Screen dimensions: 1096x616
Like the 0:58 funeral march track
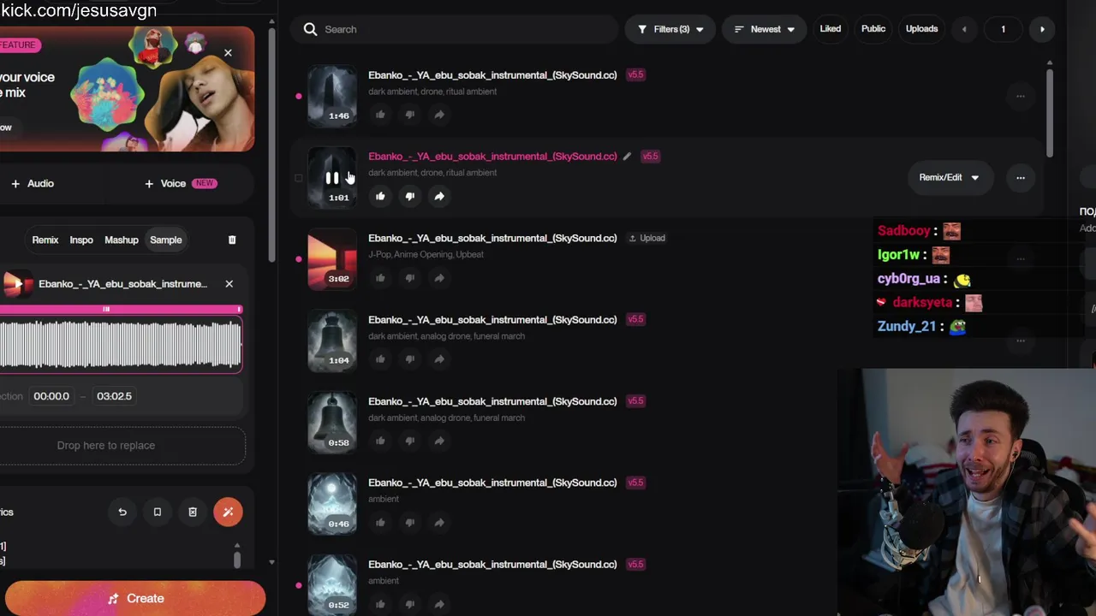coord(380,441)
